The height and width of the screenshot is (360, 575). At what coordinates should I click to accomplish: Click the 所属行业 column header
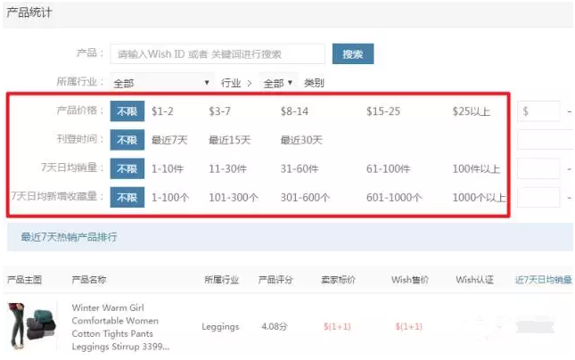221,280
